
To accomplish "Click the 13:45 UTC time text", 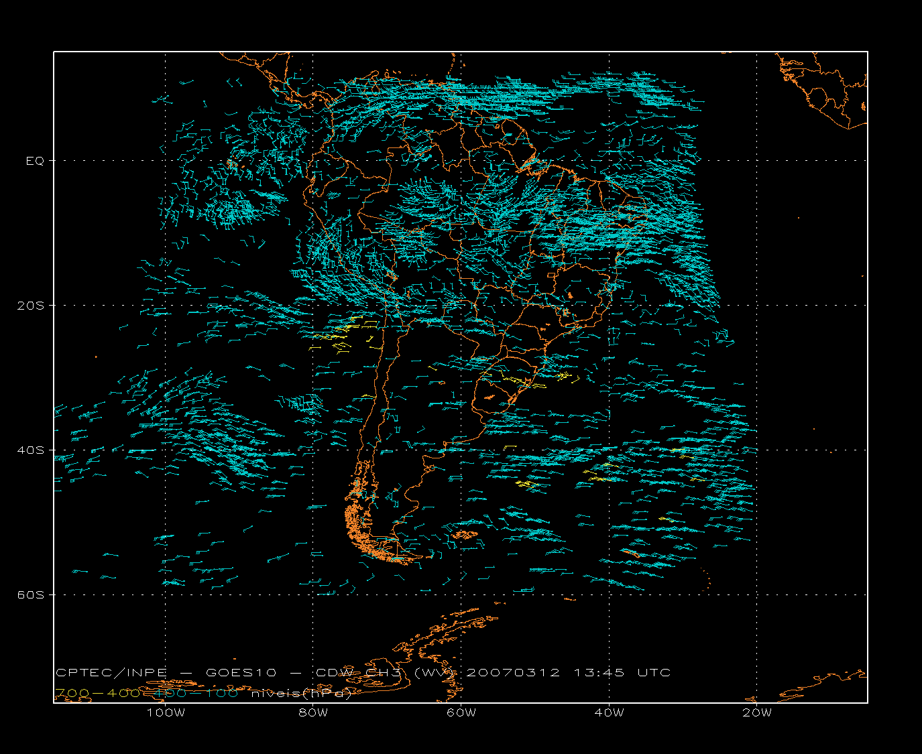I will point(622,672).
